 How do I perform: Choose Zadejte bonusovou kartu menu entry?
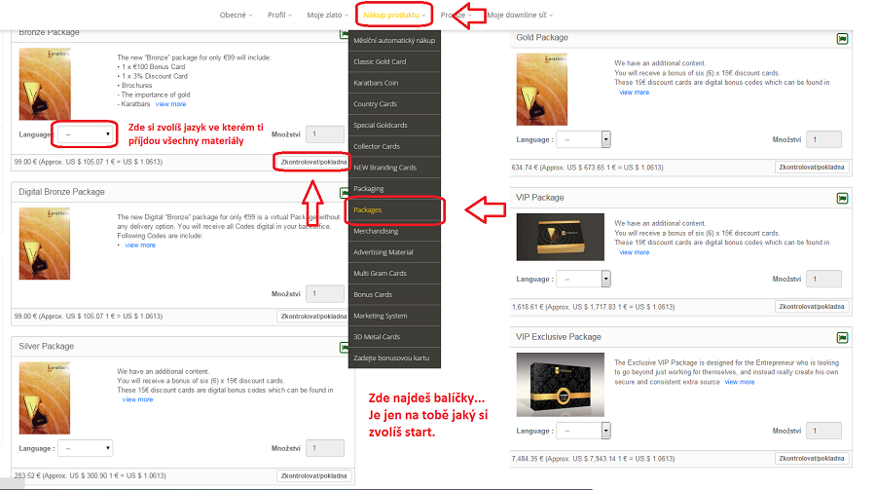(x=394, y=358)
